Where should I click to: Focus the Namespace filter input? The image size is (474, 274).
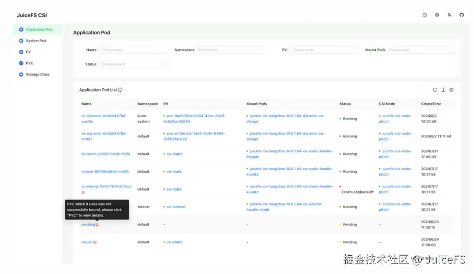(230, 50)
